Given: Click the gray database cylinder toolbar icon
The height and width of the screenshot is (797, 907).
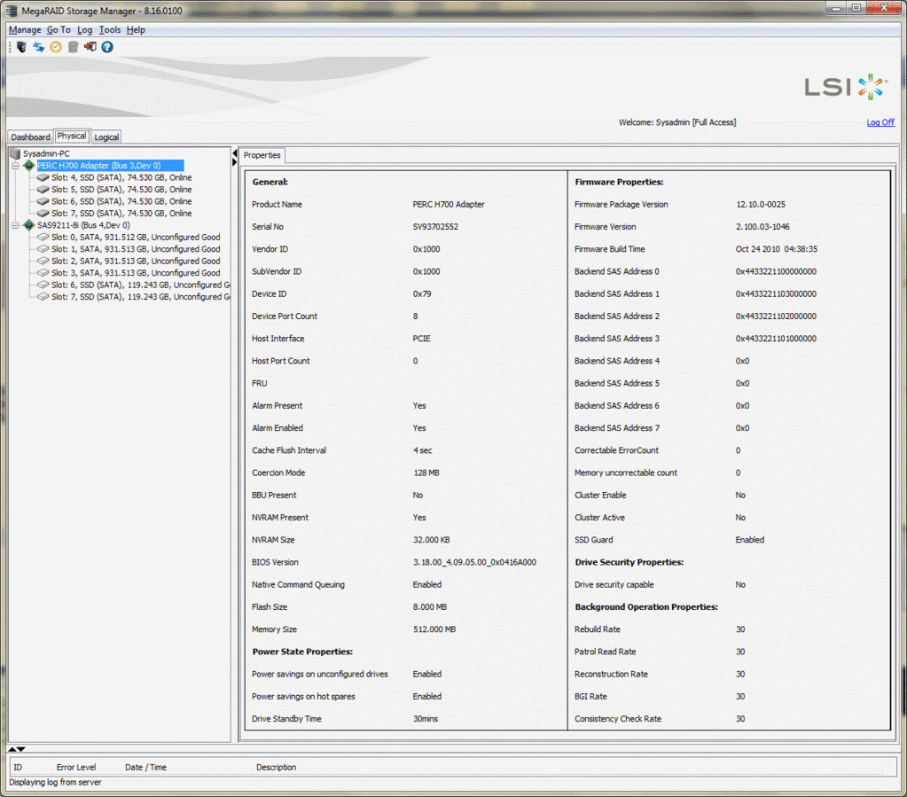Looking at the screenshot, I should 73,47.
